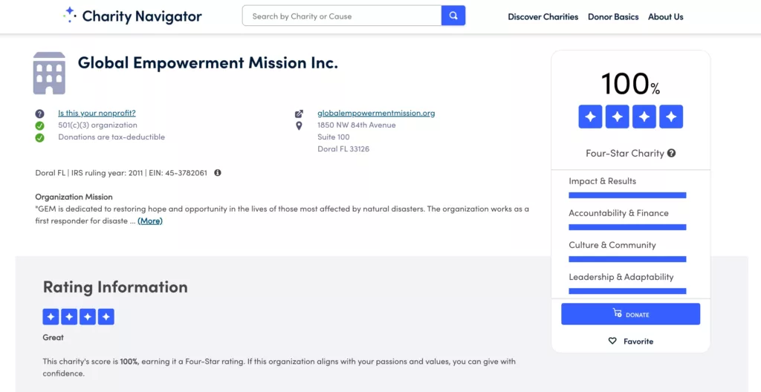Click the 'Rating Information' heading
761x392 pixels.
tap(115, 287)
